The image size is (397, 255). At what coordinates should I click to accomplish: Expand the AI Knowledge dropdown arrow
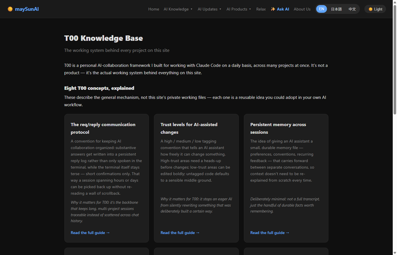click(x=191, y=9)
